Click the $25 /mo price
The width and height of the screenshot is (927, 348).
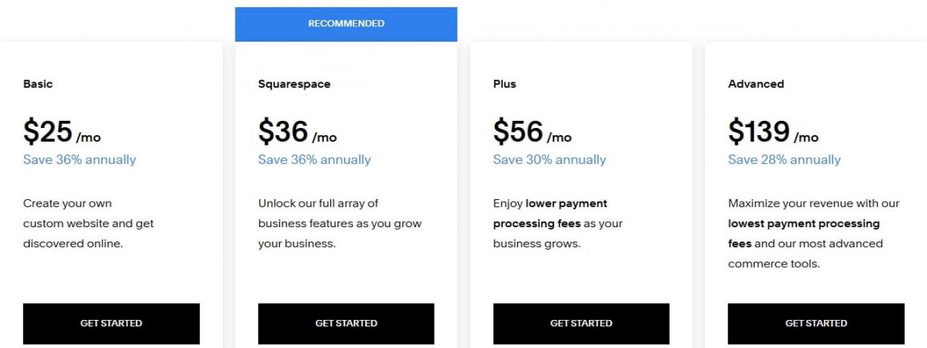[x=62, y=132]
